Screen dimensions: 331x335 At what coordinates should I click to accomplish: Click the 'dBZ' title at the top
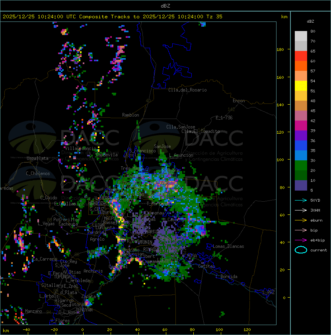[165, 6]
